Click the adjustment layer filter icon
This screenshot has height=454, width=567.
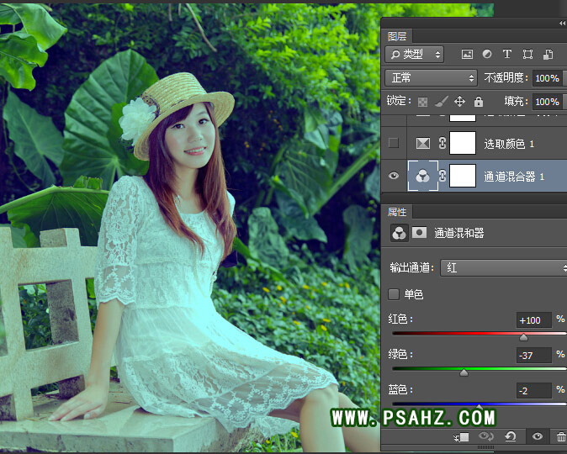point(487,55)
